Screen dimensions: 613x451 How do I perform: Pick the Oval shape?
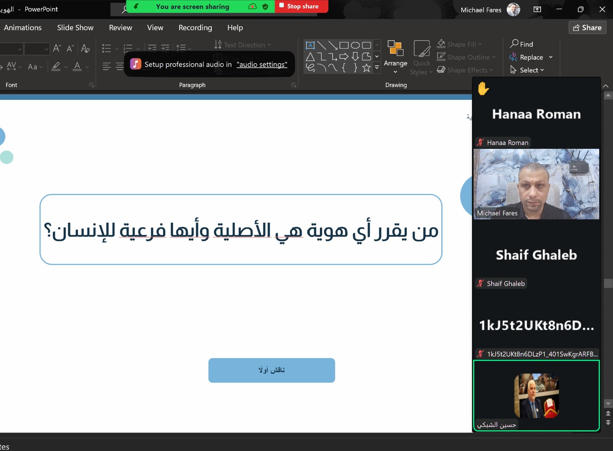355,45
